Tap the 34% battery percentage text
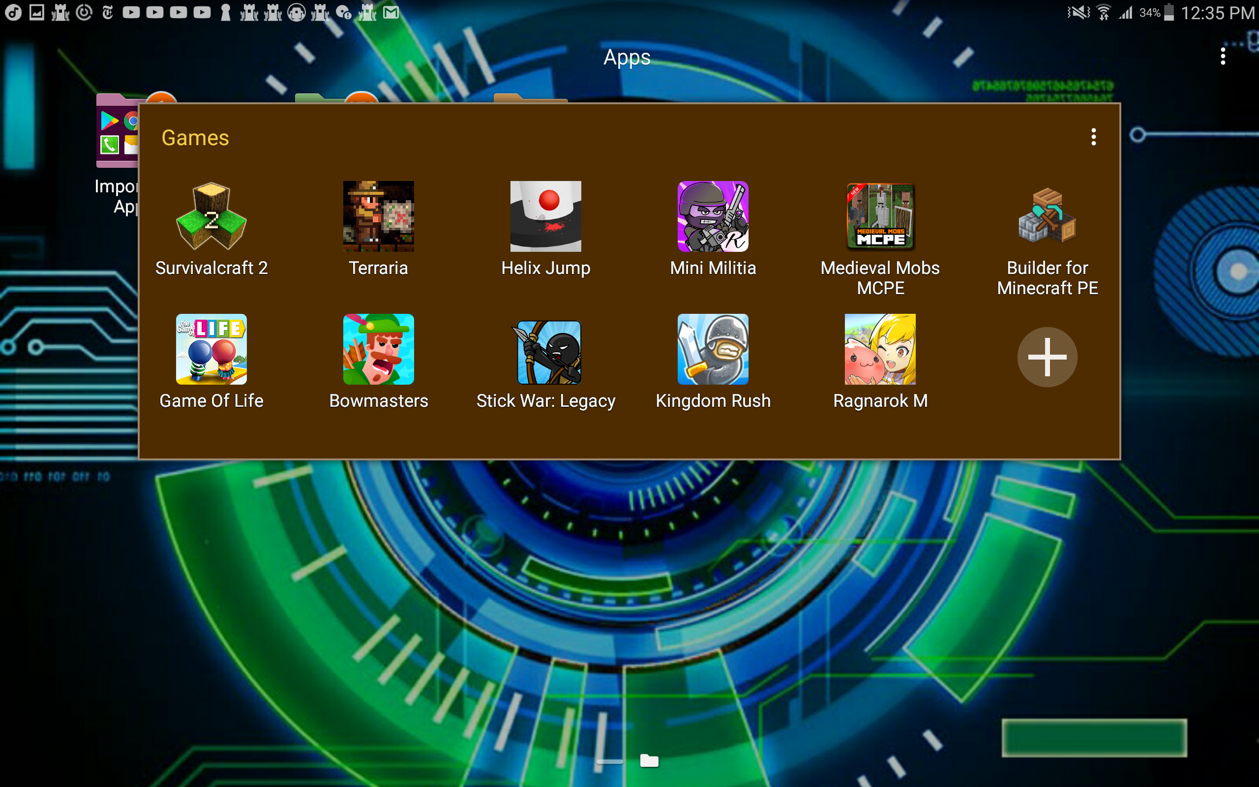Image resolution: width=1259 pixels, height=787 pixels. (x=1149, y=12)
